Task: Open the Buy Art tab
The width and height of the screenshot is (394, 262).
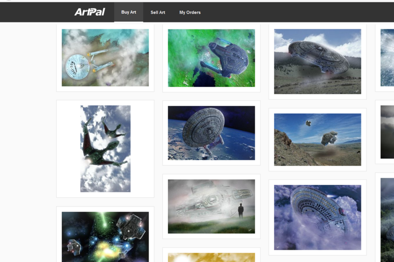Action: pyautogui.click(x=129, y=12)
